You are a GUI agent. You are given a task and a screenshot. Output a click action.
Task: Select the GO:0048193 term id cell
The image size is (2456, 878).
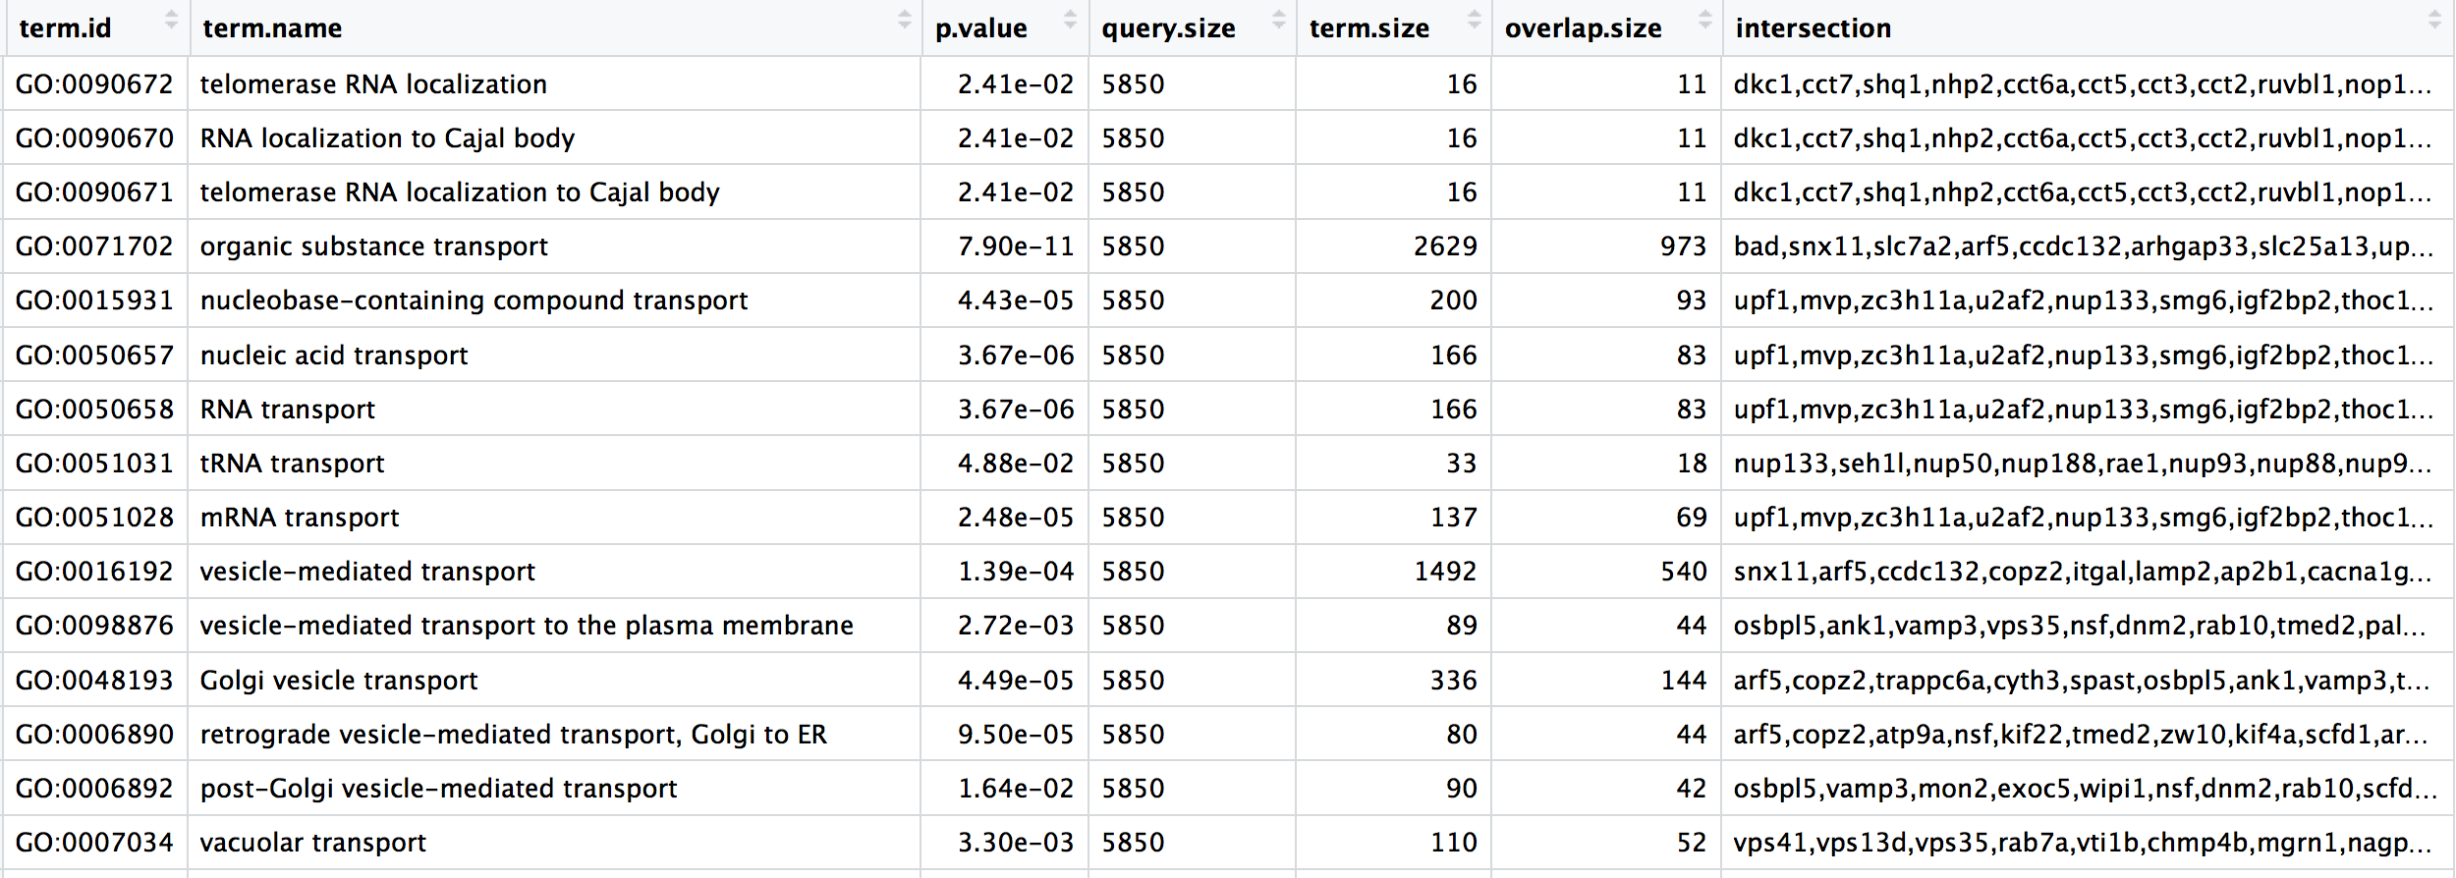coord(94,681)
